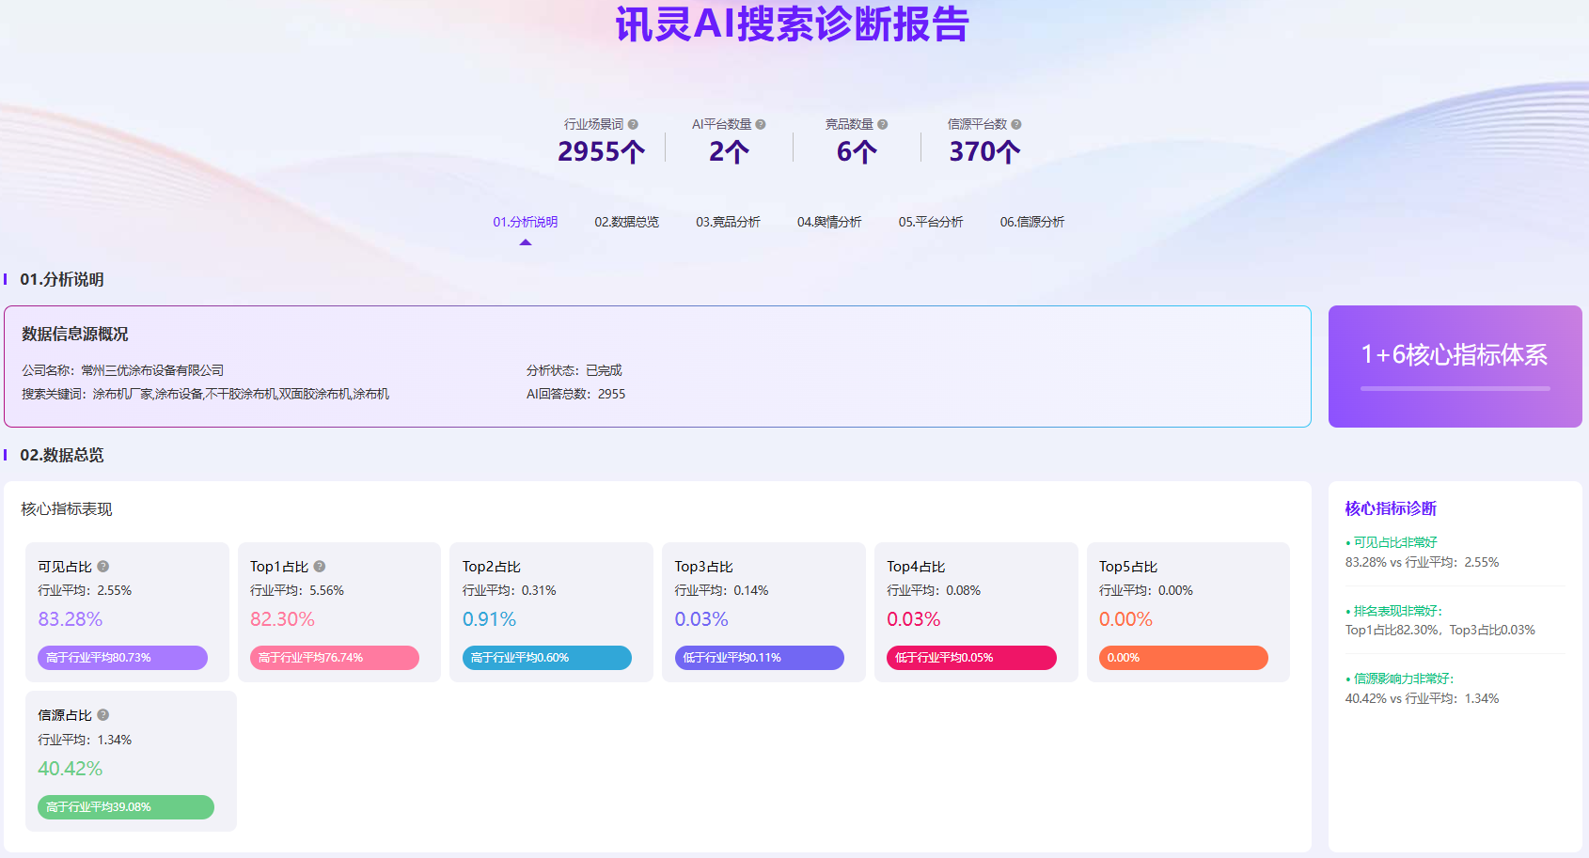Click the 高于行业平均76.74% pink bar
This screenshot has height=858, width=1589.
[x=335, y=658]
